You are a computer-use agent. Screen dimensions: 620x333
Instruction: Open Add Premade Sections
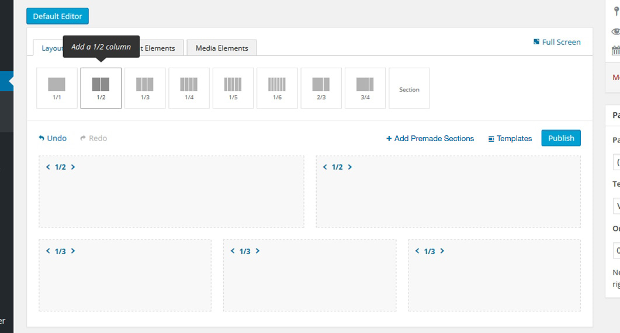(x=430, y=138)
